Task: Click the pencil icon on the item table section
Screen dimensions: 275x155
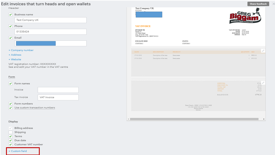Action: point(263,51)
